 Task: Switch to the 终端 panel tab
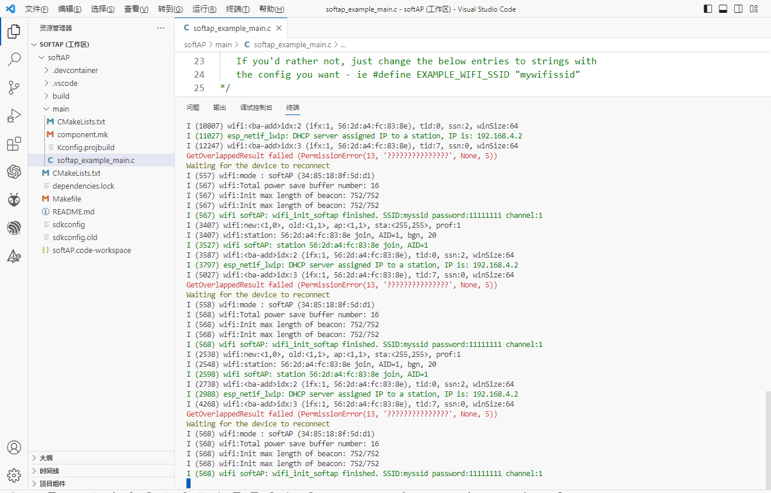point(293,107)
